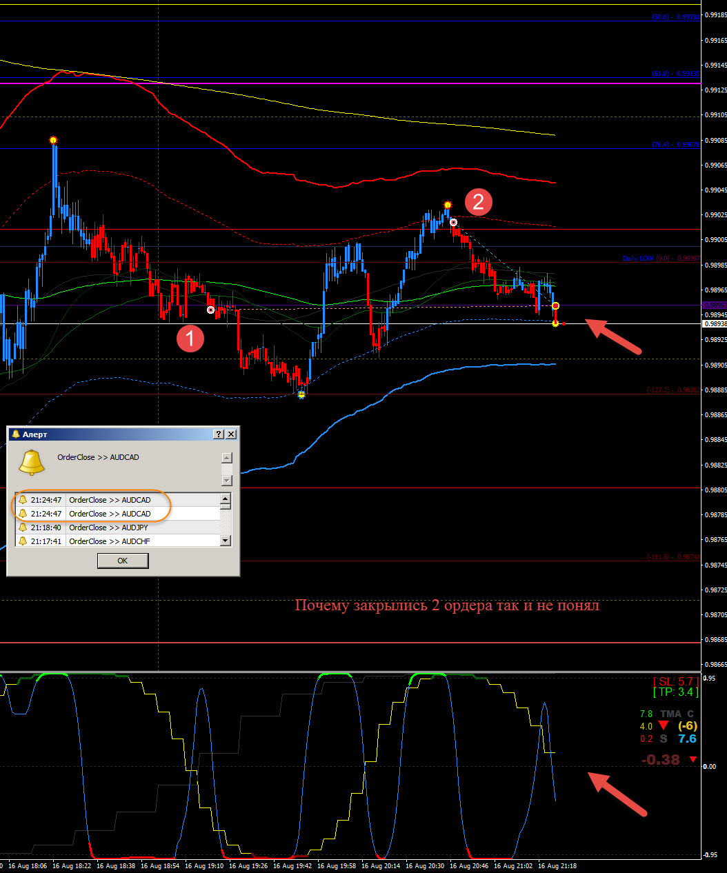Close the Алерт dialog
The image size is (727, 873).
coord(231,434)
